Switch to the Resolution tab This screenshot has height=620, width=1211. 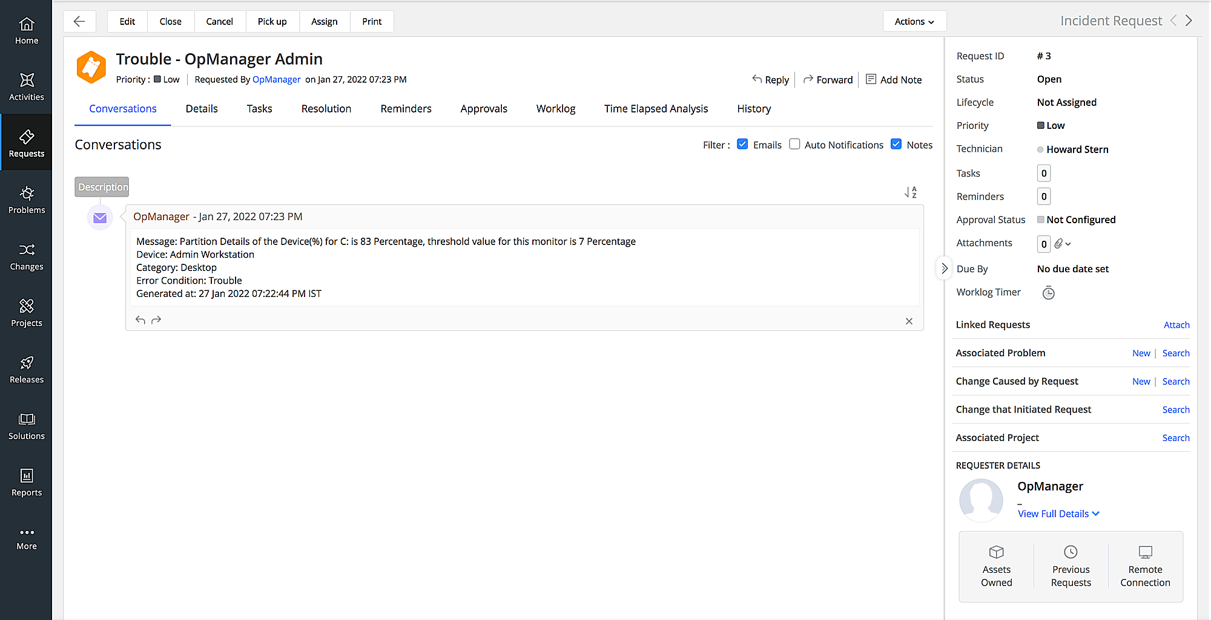tap(326, 109)
